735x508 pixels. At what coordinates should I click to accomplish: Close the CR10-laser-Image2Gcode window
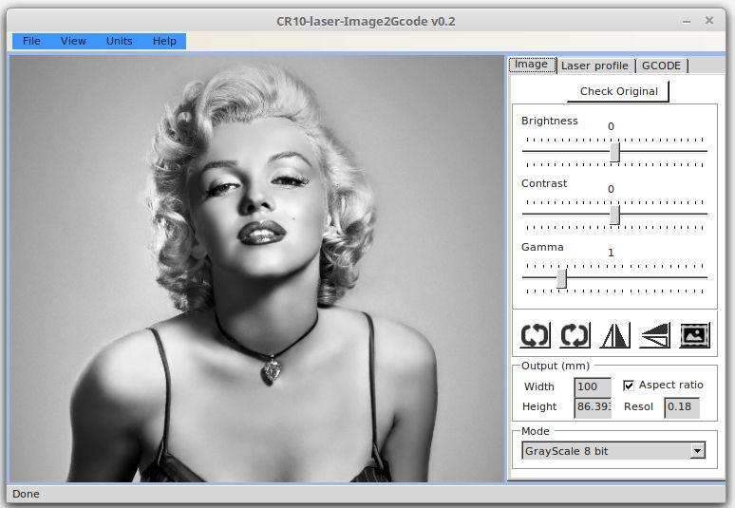(709, 21)
